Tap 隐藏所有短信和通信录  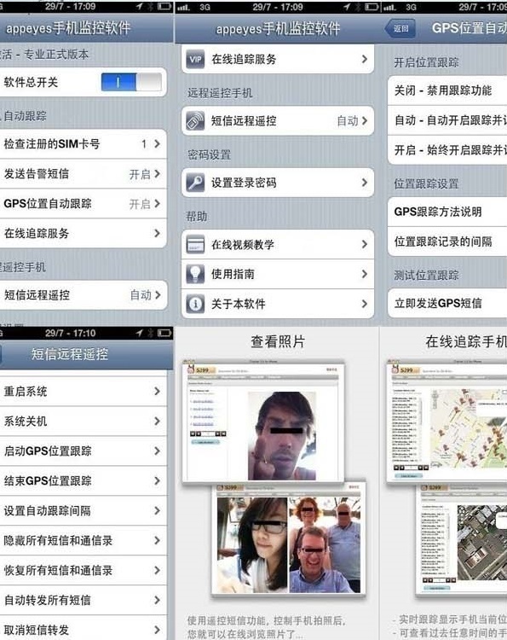(x=84, y=540)
